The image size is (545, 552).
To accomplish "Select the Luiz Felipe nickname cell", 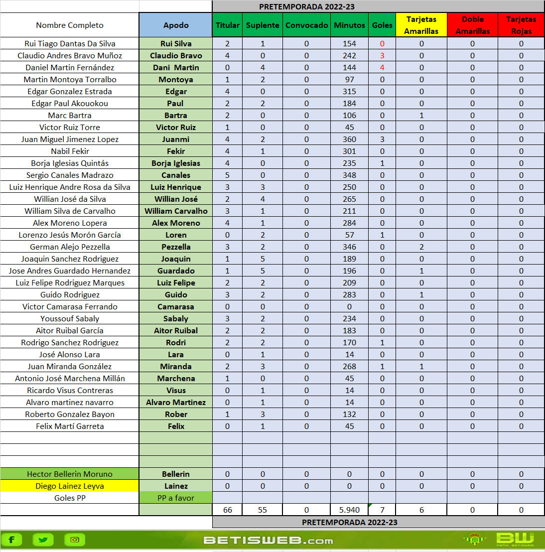I will [176, 283].
